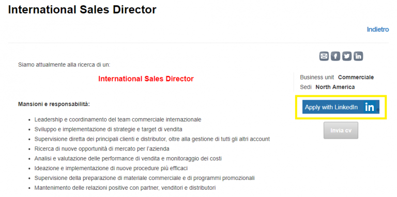Share the job via the email envelope icon
Viewport: 397px width, 197px height.
pyautogui.click(x=324, y=56)
